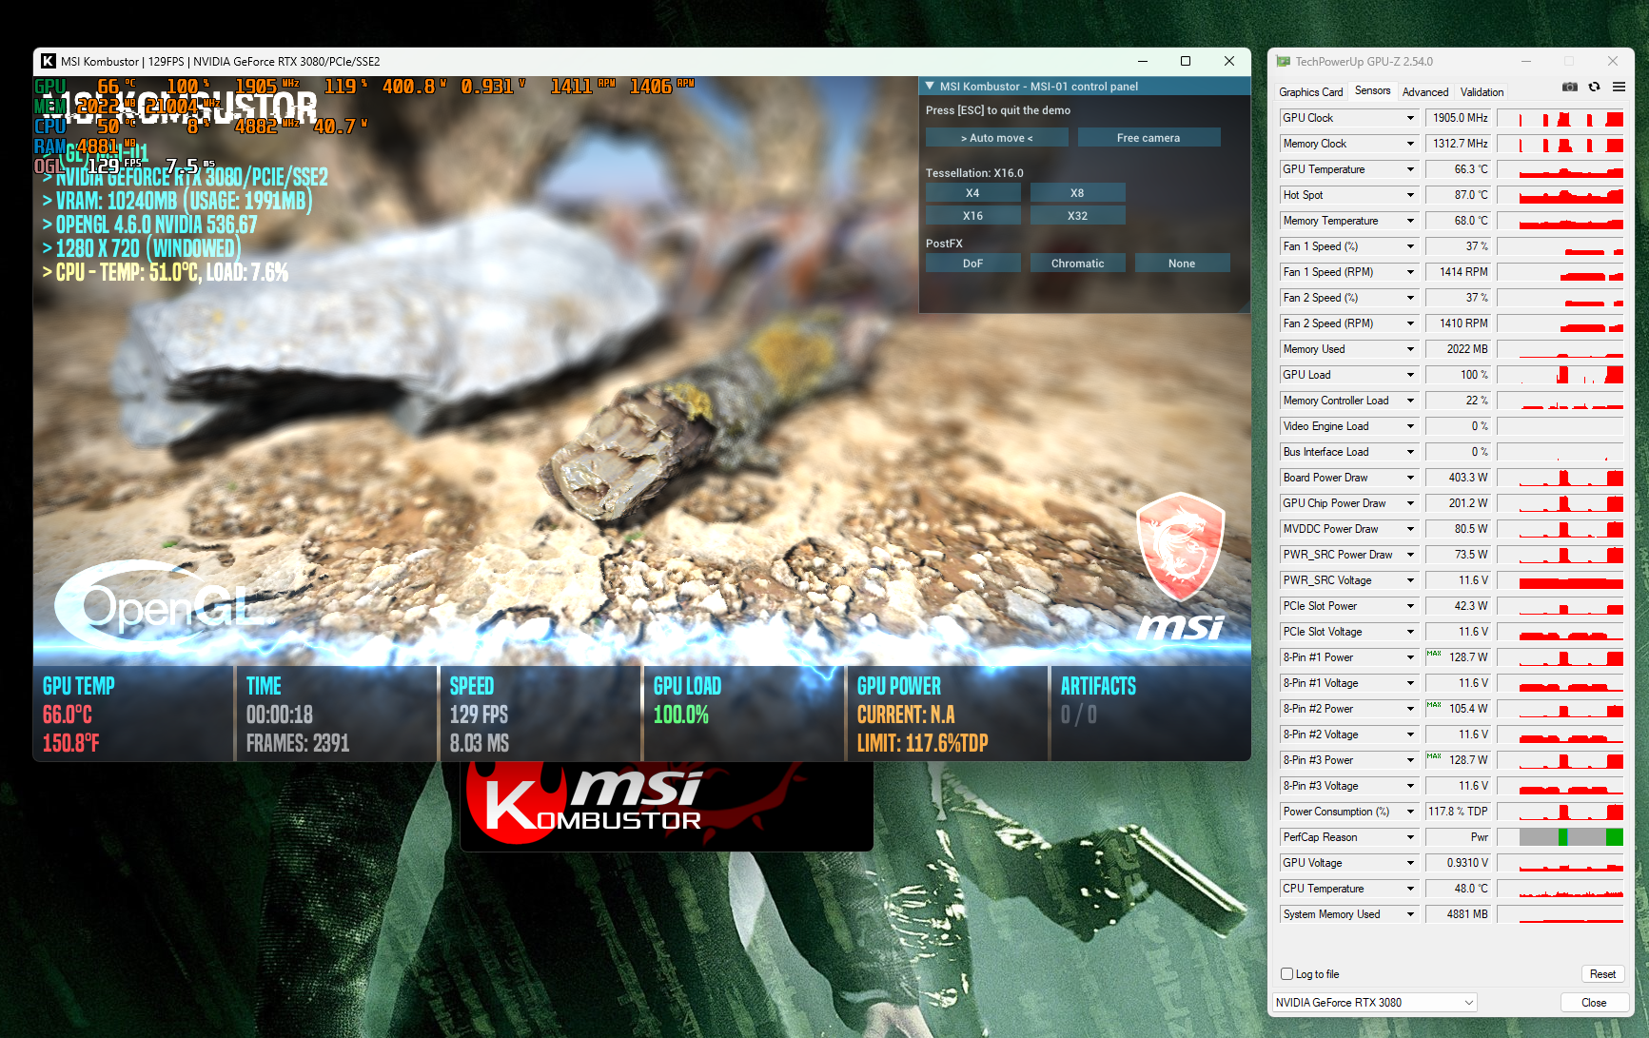
Task: Open the Memory Clock sensor dropdown
Action: [1410, 144]
